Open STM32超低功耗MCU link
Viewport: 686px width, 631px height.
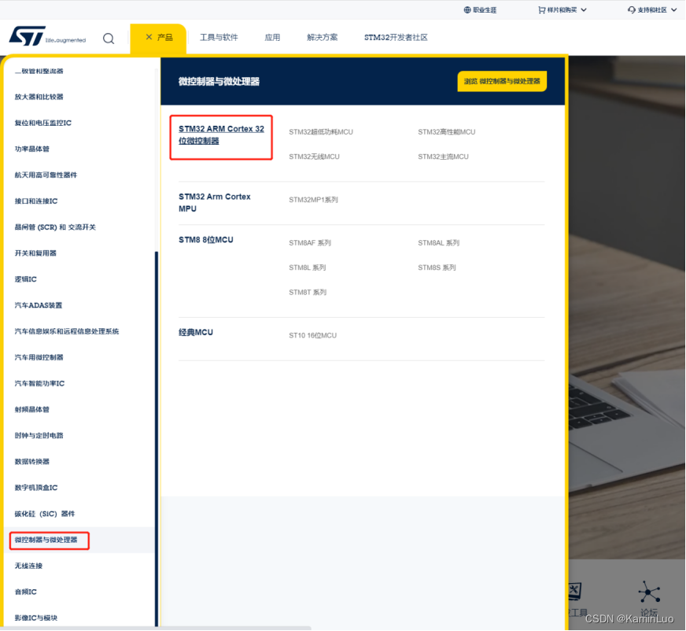[321, 131]
